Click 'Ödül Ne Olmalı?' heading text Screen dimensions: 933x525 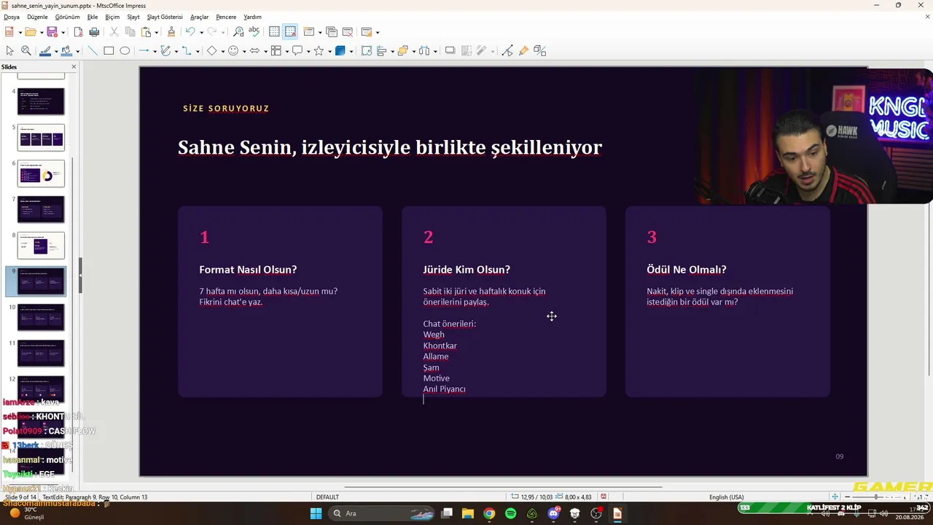(x=687, y=270)
